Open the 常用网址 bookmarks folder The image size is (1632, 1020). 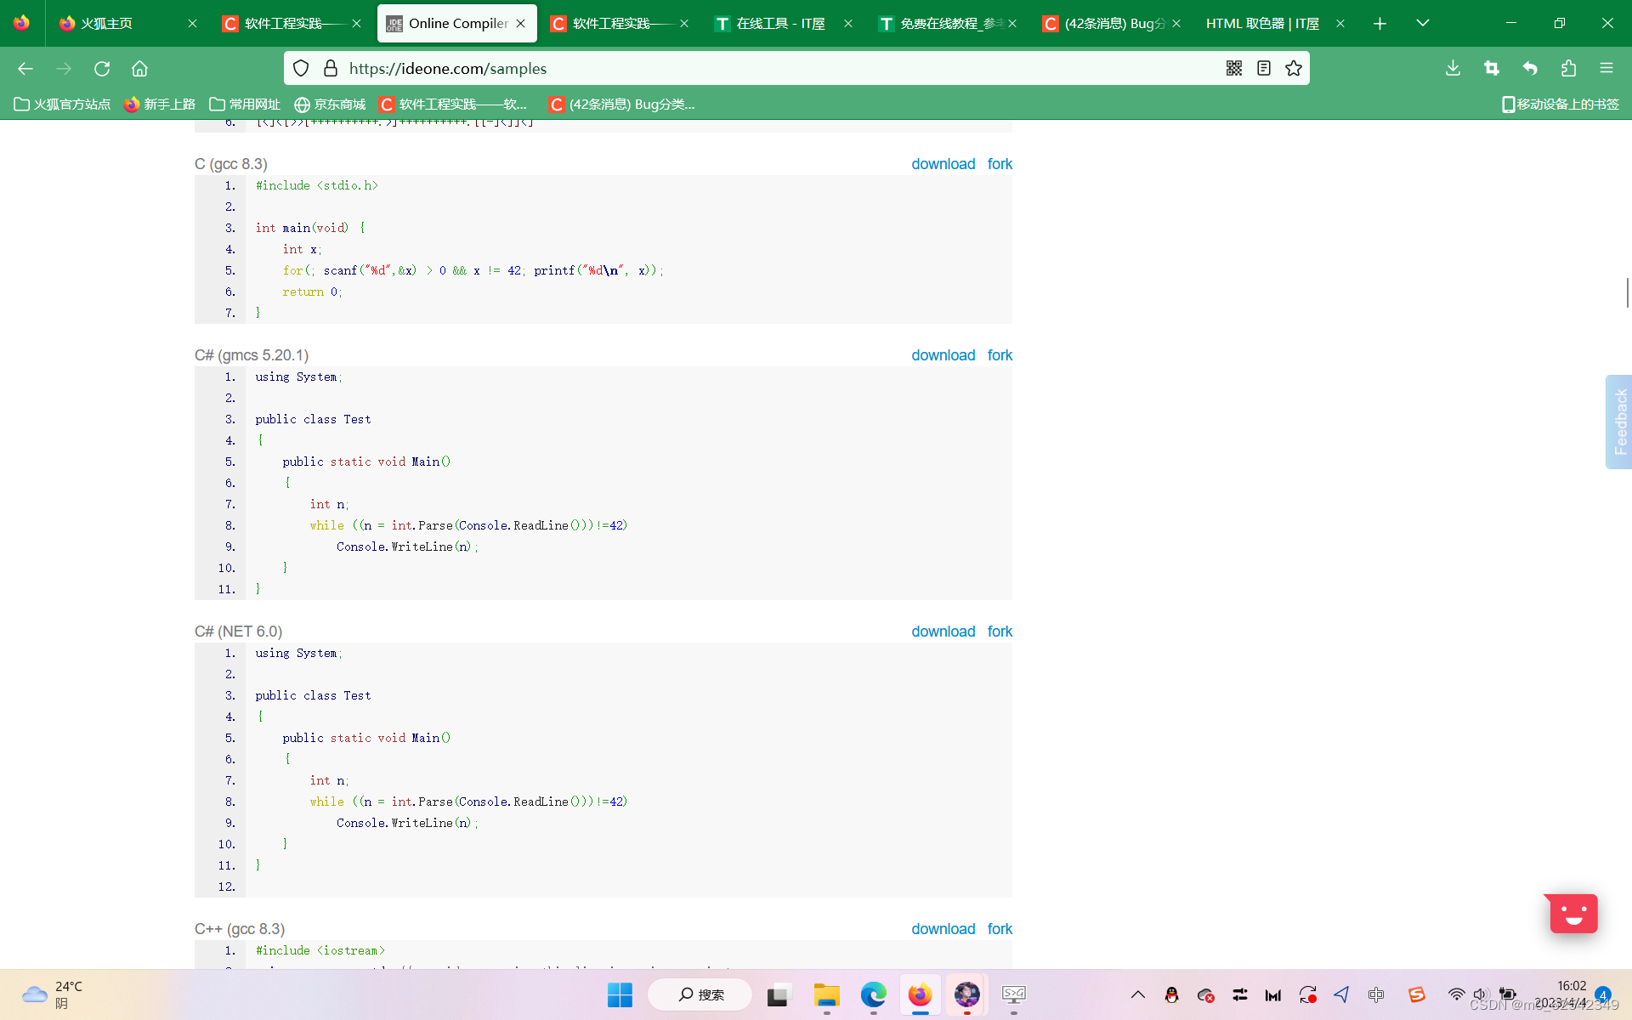coord(245,104)
